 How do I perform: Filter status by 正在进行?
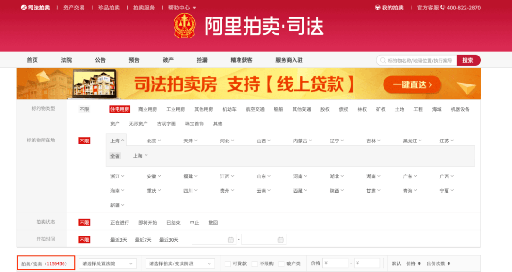tap(119, 223)
